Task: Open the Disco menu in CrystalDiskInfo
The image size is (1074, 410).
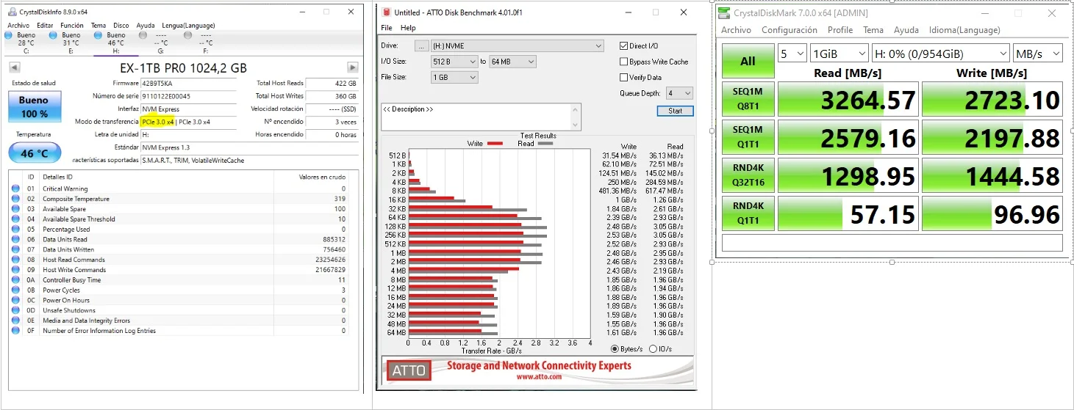Action: (121, 25)
